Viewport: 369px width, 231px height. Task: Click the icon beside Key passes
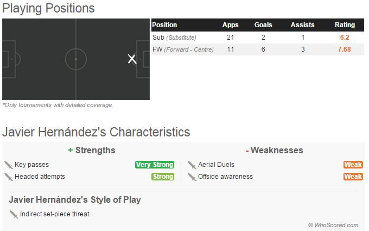click(8, 165)
